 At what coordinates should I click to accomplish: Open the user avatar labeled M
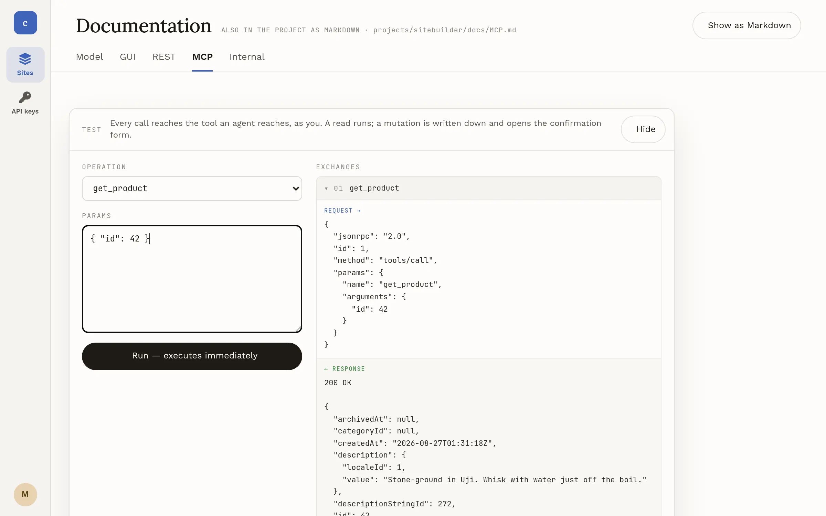pyautogui.click(x=25, y=494)
